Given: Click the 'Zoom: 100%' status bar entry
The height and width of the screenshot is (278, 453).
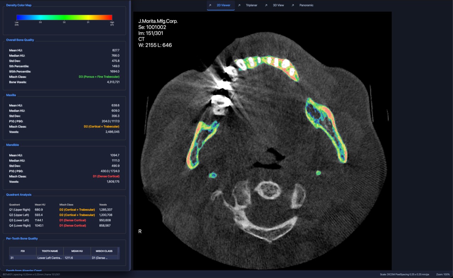Looking at the screenshot, I should pos(443,274).
